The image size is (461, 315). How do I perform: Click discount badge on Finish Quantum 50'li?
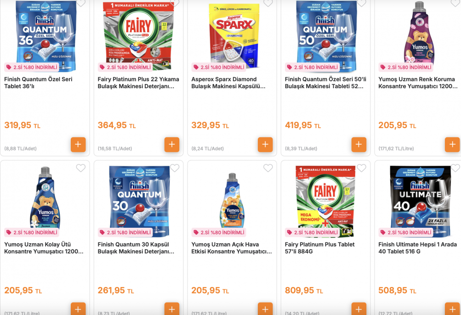[312, 67]
